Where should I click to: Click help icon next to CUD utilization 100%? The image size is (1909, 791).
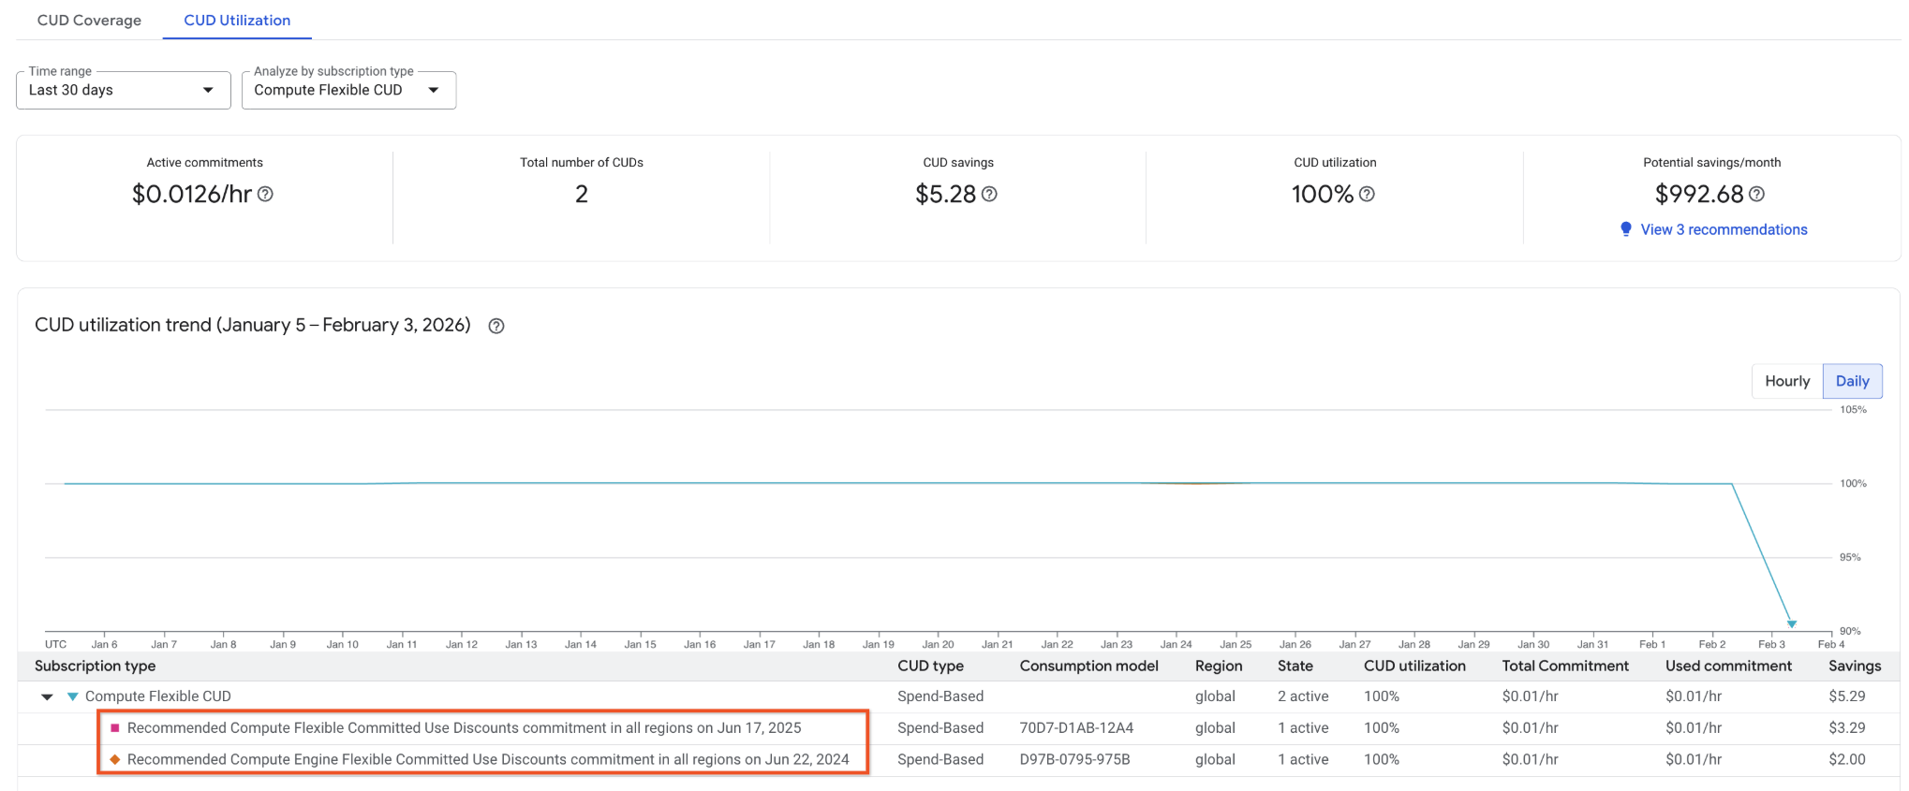pos(1367,194)
